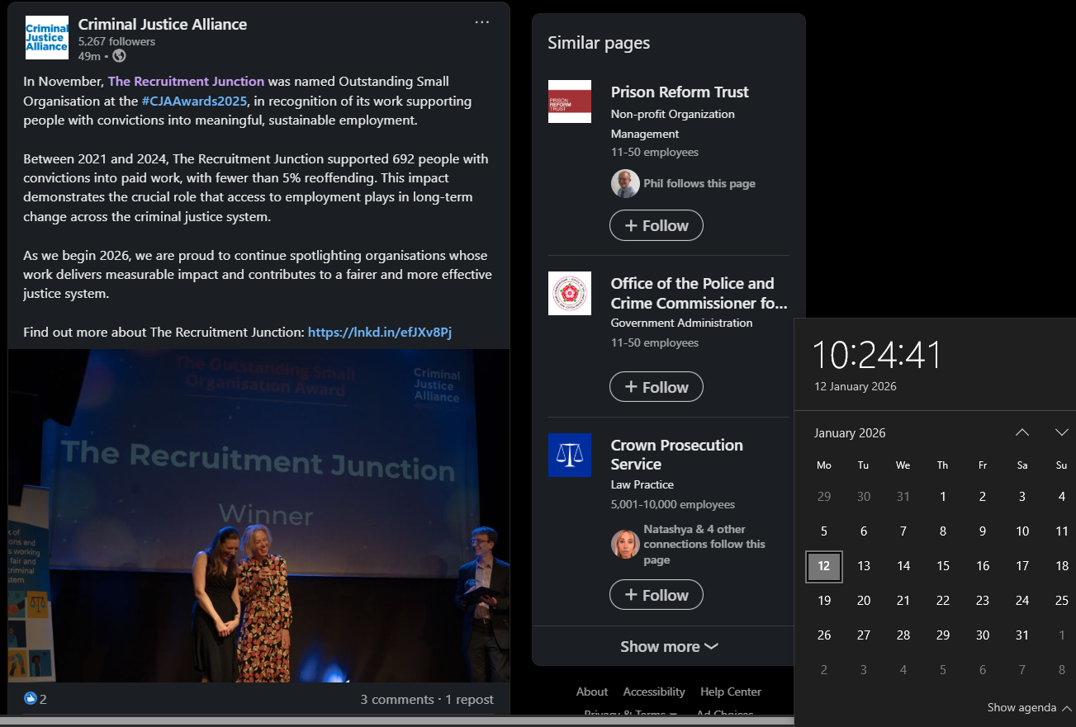The height and width of the screenshot is (727, 1076).
Task: Click the globe visibility icon under the post
Action: [x=119, y=56]
